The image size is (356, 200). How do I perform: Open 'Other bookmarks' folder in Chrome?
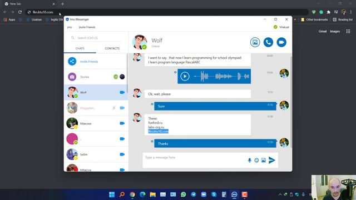coord(314,20)
